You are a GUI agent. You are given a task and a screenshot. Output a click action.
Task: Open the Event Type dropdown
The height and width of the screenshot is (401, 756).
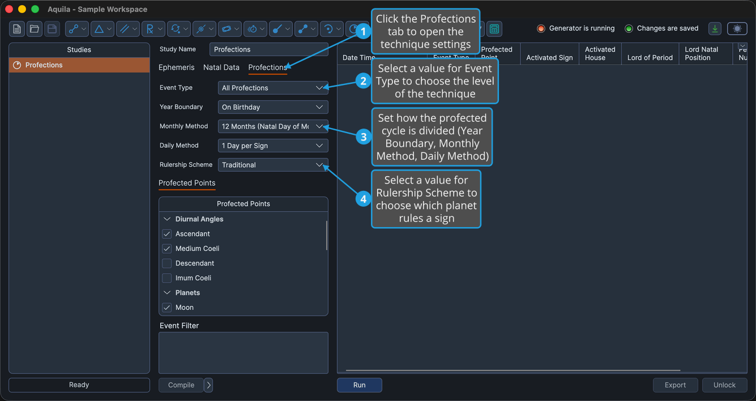[x=273, y=88]
